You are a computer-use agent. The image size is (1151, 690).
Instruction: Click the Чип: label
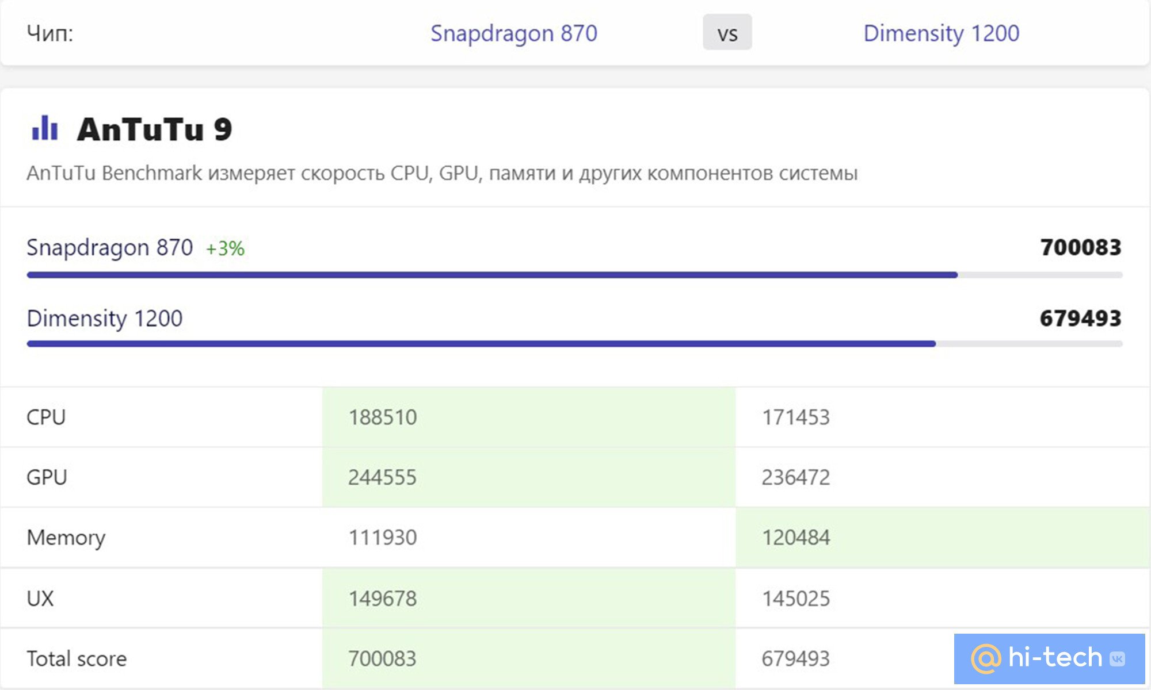[50, 33]
